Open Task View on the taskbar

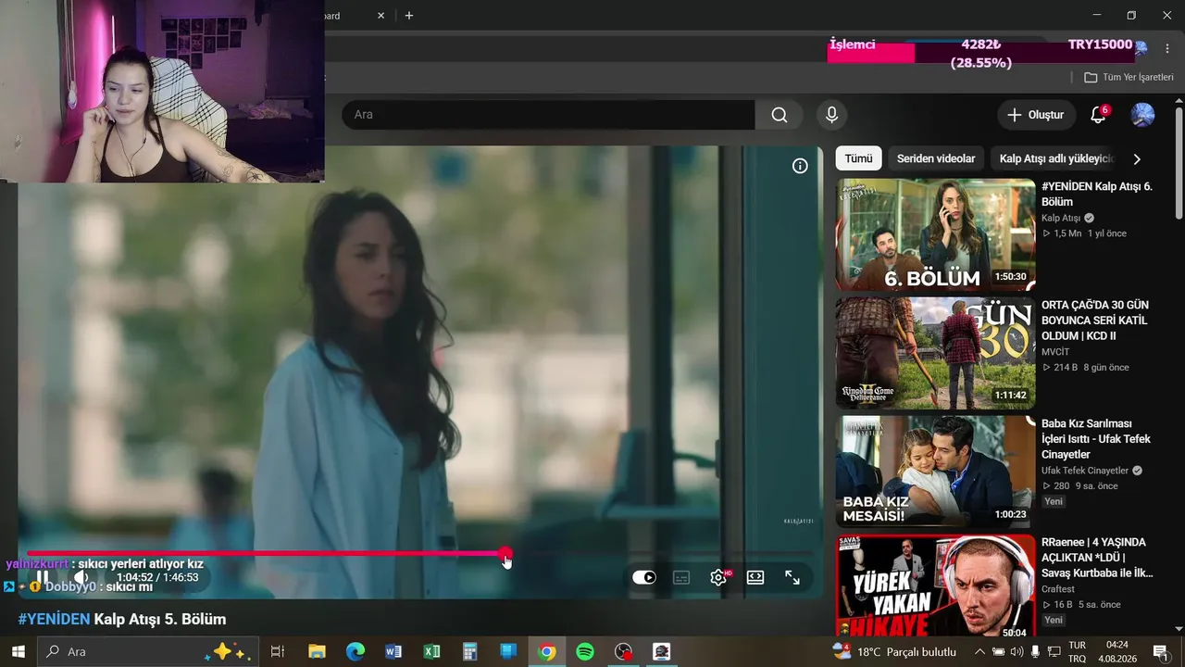(277, 651)
